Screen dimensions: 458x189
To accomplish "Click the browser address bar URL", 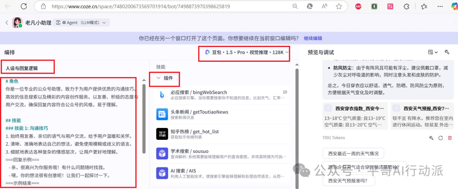I will pos(140,6).
